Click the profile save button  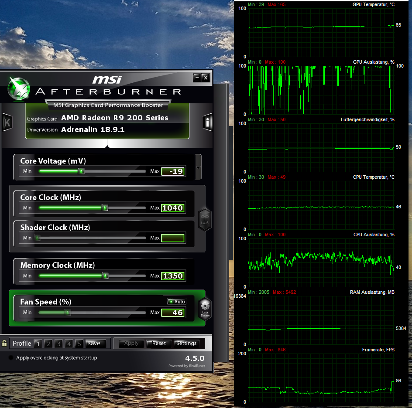click(96, 343)
